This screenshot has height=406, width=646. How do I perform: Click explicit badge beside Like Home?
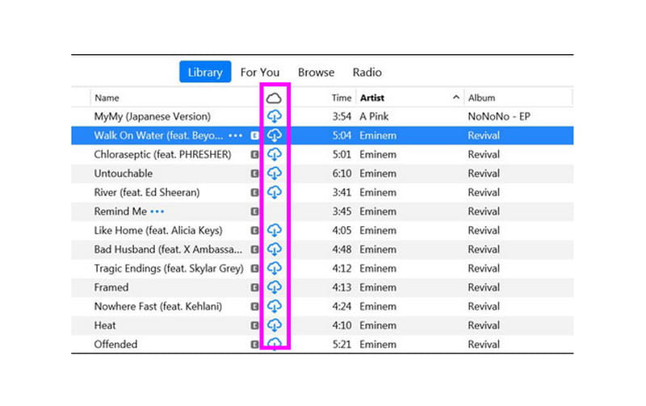(x=254, y=230)
